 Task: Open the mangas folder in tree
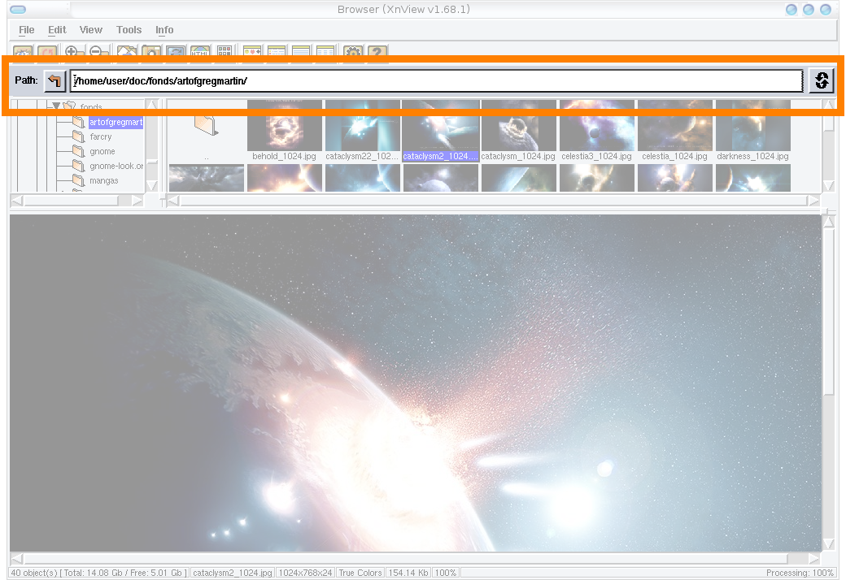(103, 180)
